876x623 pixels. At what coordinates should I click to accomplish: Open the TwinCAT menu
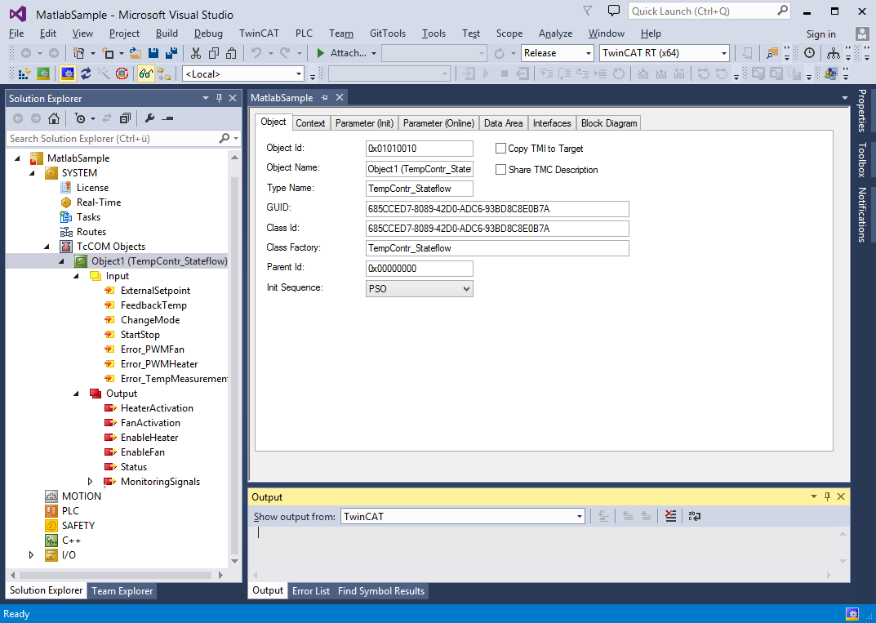(x=259, y=33)
